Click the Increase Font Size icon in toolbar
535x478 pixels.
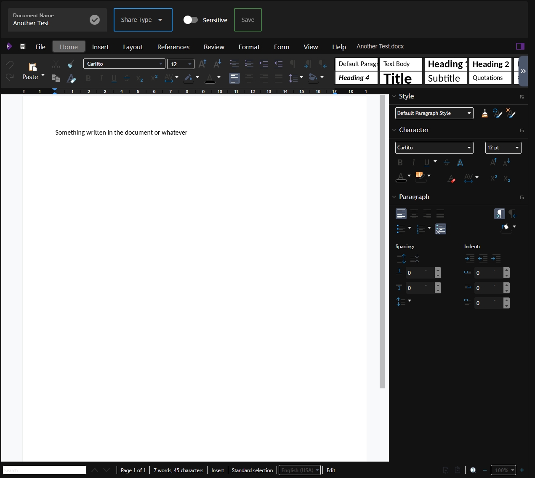point(202,64)
